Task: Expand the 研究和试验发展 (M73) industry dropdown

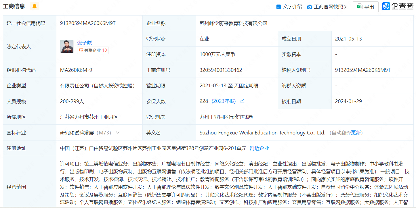Action: (117, 132)
